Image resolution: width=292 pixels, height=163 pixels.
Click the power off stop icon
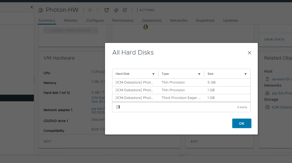pyautogui.click(x=98, y=10)
